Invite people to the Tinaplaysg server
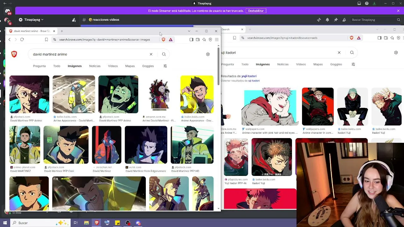Image resolution: width=404 pixels, height=227 pixels. coord(74,20)
